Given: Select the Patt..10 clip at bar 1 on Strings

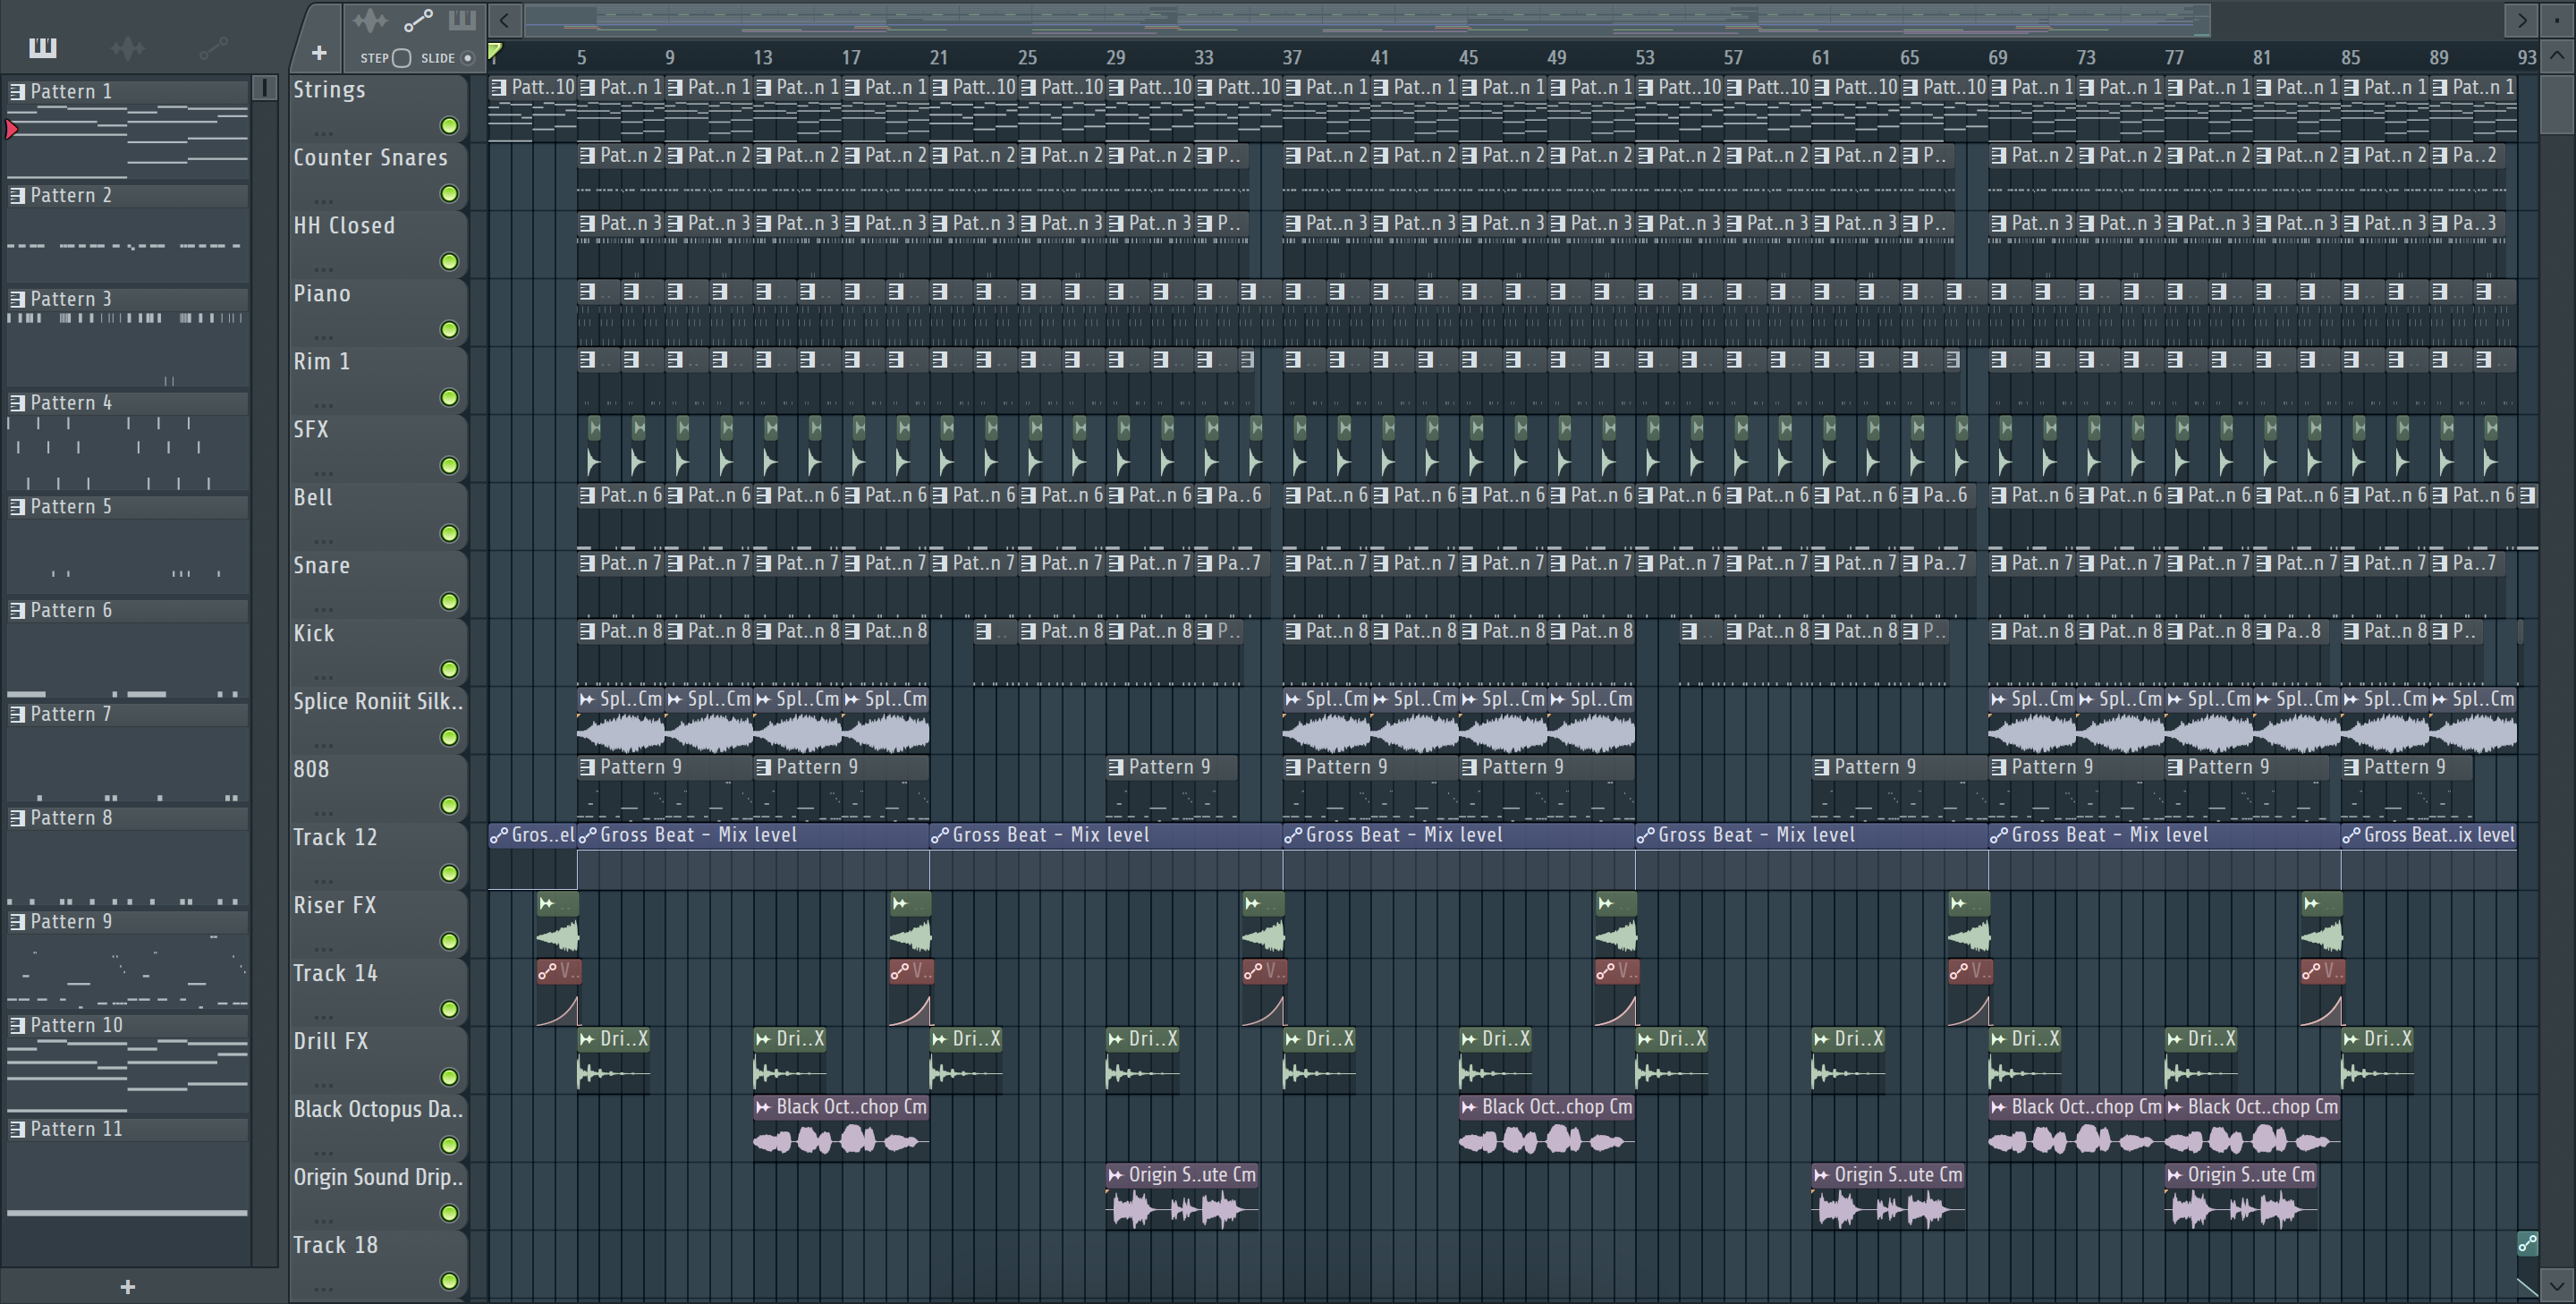Looking at the screenshot, I should coord(532,110).
